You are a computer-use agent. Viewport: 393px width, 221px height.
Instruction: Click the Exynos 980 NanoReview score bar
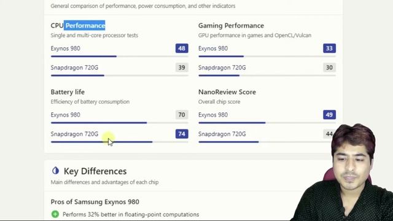click(267, 123)
